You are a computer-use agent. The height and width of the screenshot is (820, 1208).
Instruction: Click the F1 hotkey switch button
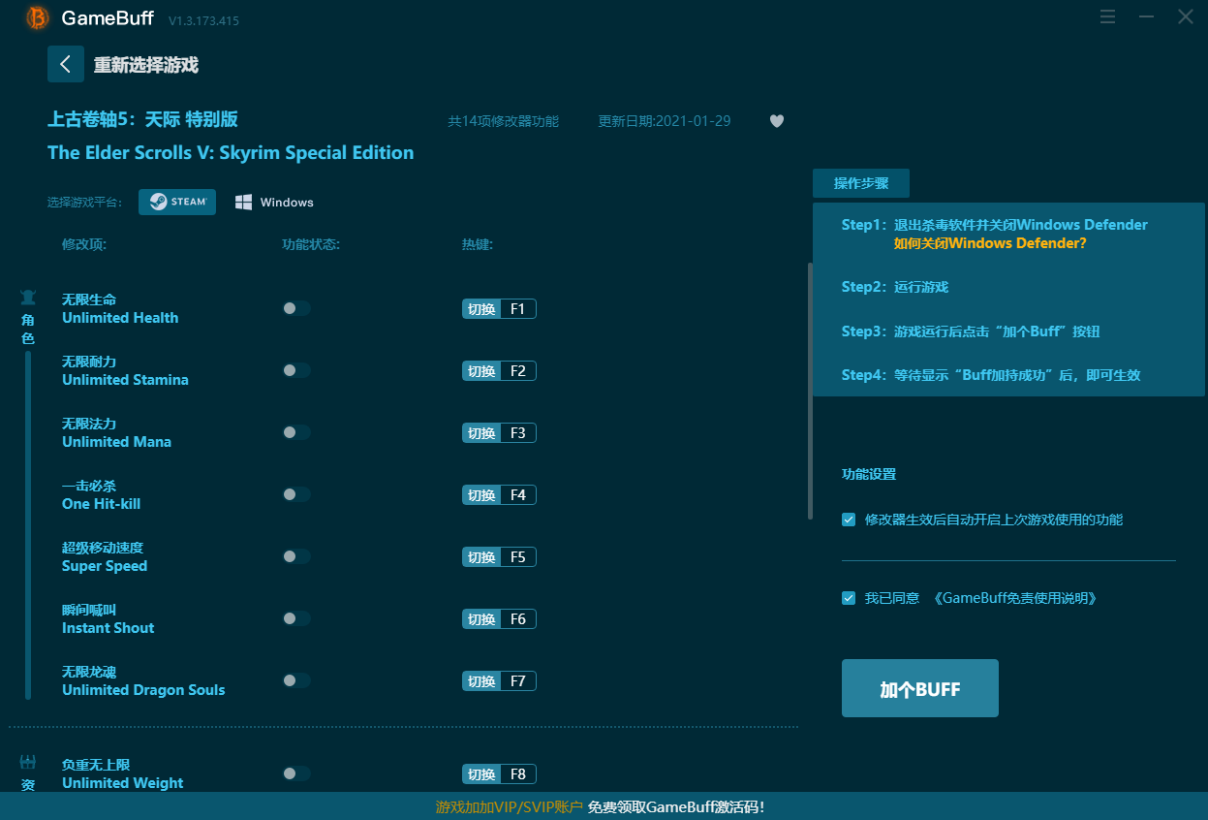click(x=499, y=309)
